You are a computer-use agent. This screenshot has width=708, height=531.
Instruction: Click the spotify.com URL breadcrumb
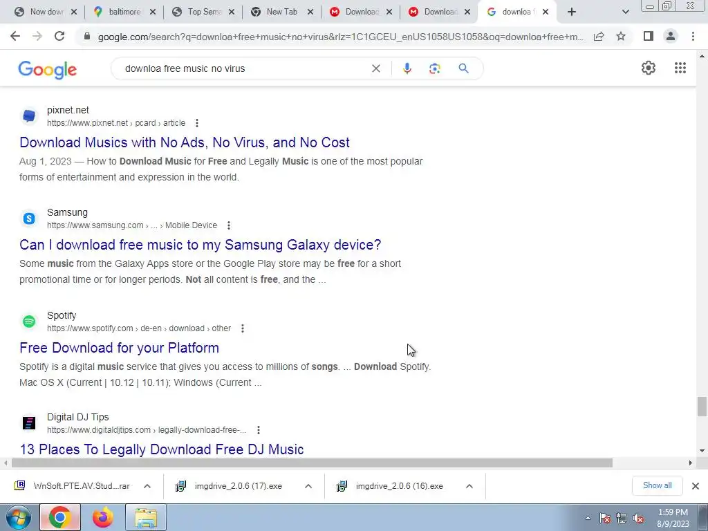[x=138, y=328]
